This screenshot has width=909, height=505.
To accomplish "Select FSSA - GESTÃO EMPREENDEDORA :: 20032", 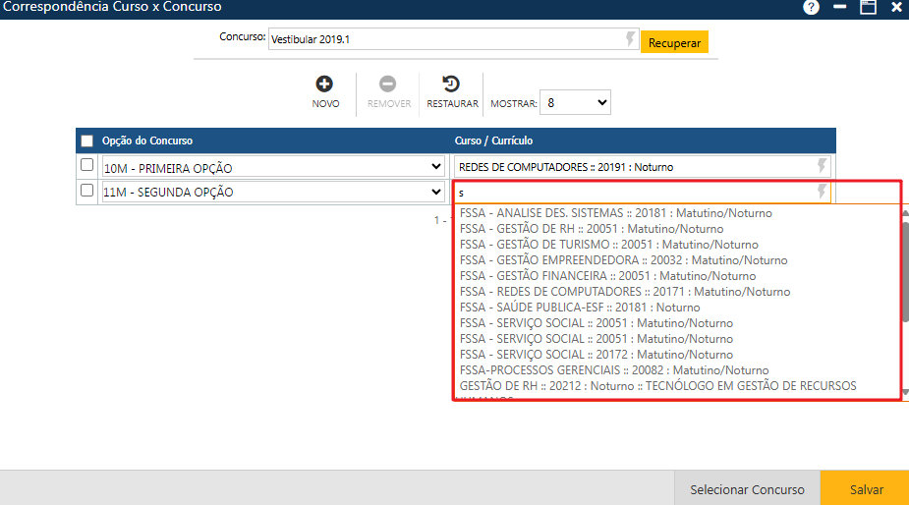I will 623,259.
